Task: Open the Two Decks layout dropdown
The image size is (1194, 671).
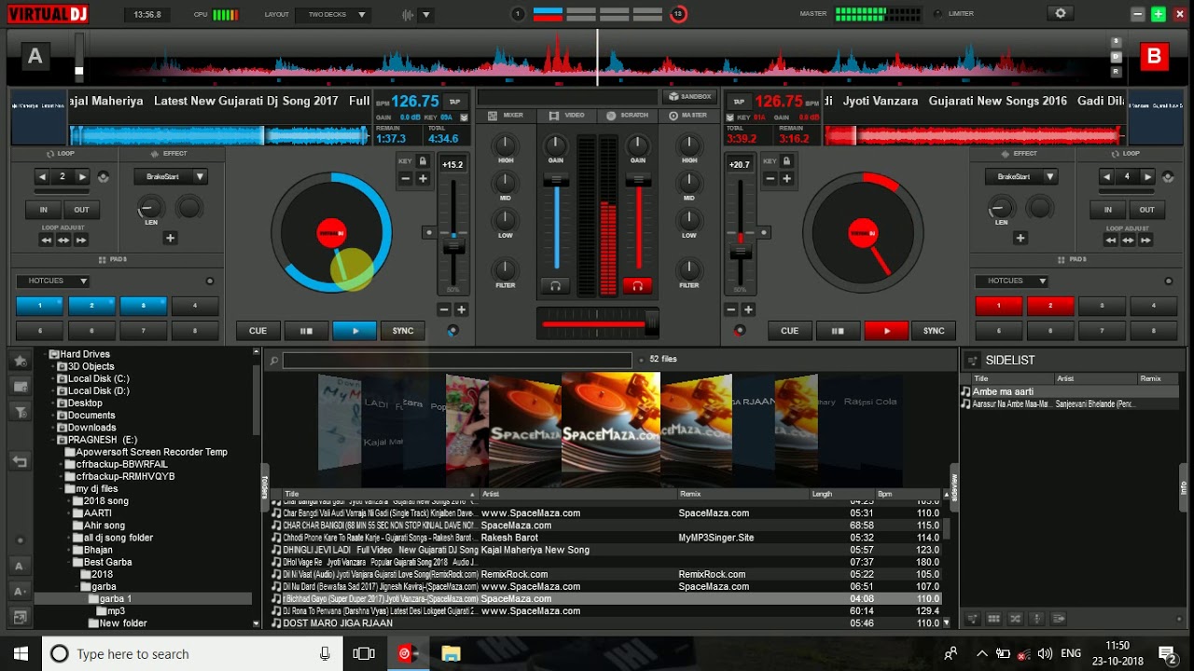Action: [332, 15]
